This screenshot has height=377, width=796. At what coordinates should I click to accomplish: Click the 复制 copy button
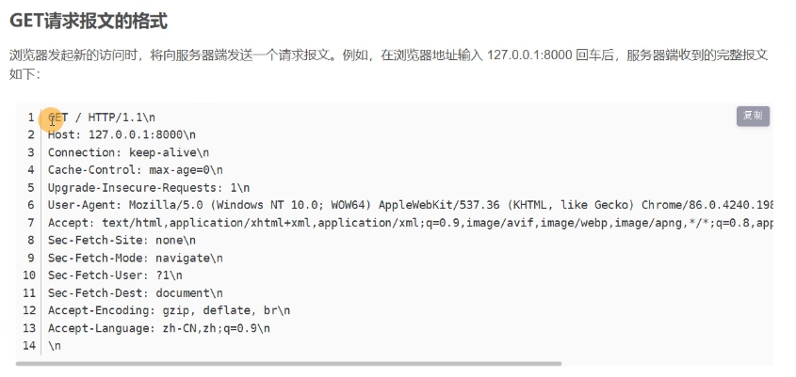click(x=753, y=116)
